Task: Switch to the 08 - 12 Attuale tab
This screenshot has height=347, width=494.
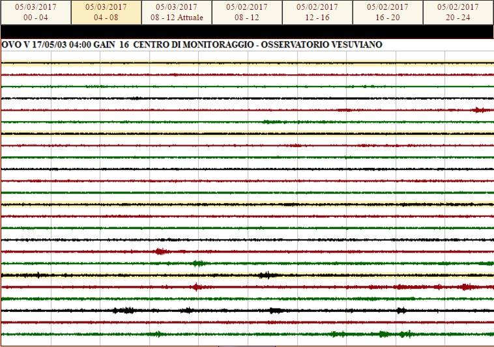Action: (177, 12)
